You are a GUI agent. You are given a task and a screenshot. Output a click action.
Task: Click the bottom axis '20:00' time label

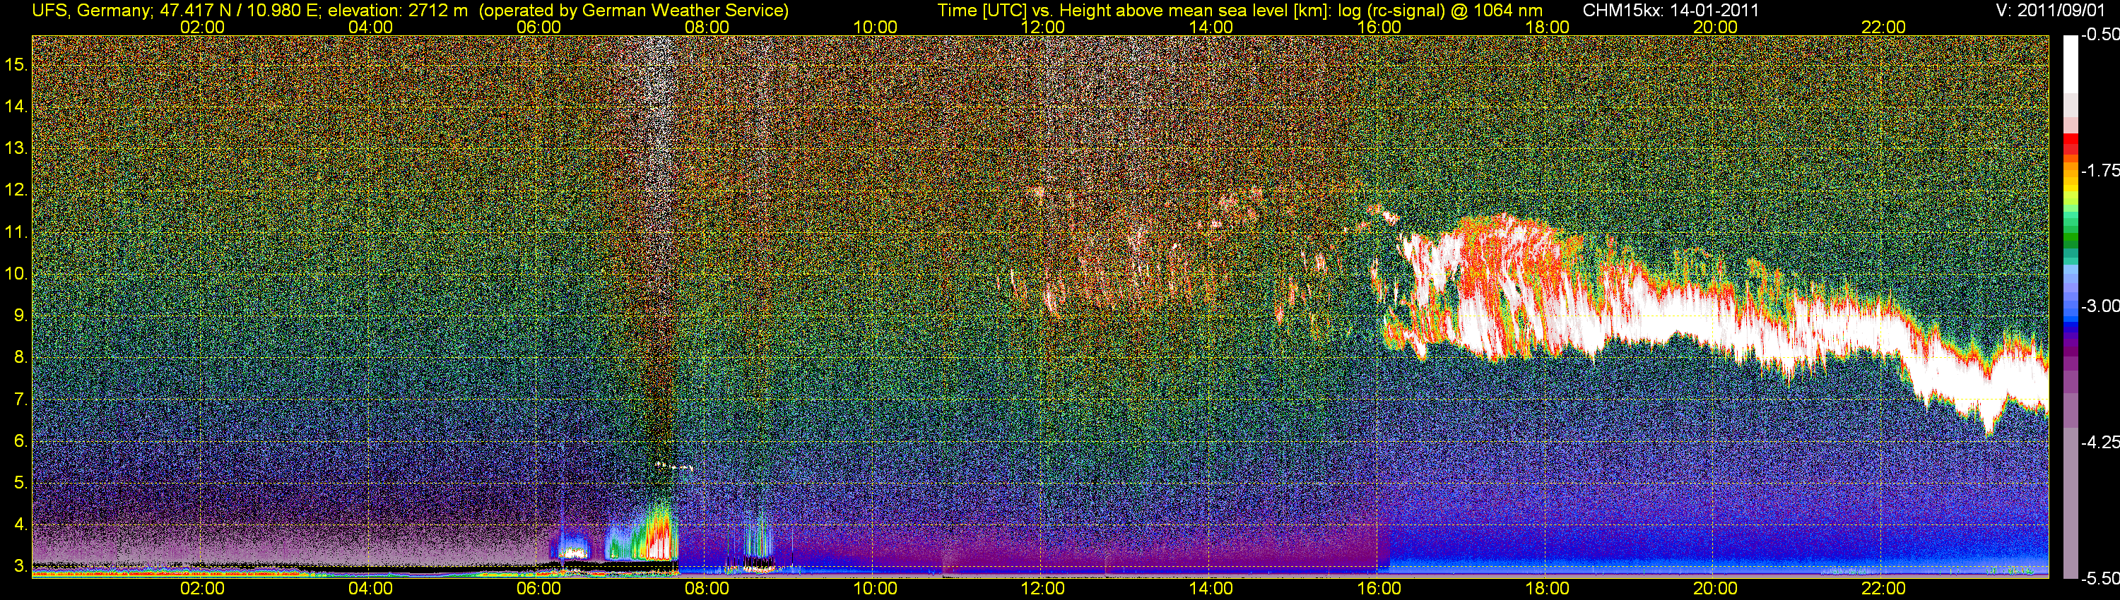click(1715, 589)
